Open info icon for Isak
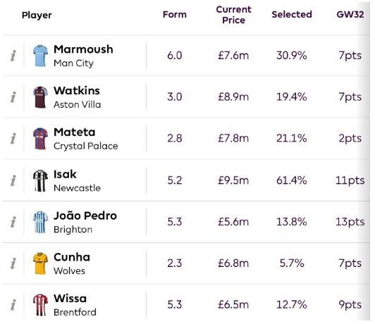The height and width of the screenshot is (324, 375). point(13,180)
